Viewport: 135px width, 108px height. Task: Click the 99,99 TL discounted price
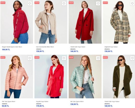[5, 106]
